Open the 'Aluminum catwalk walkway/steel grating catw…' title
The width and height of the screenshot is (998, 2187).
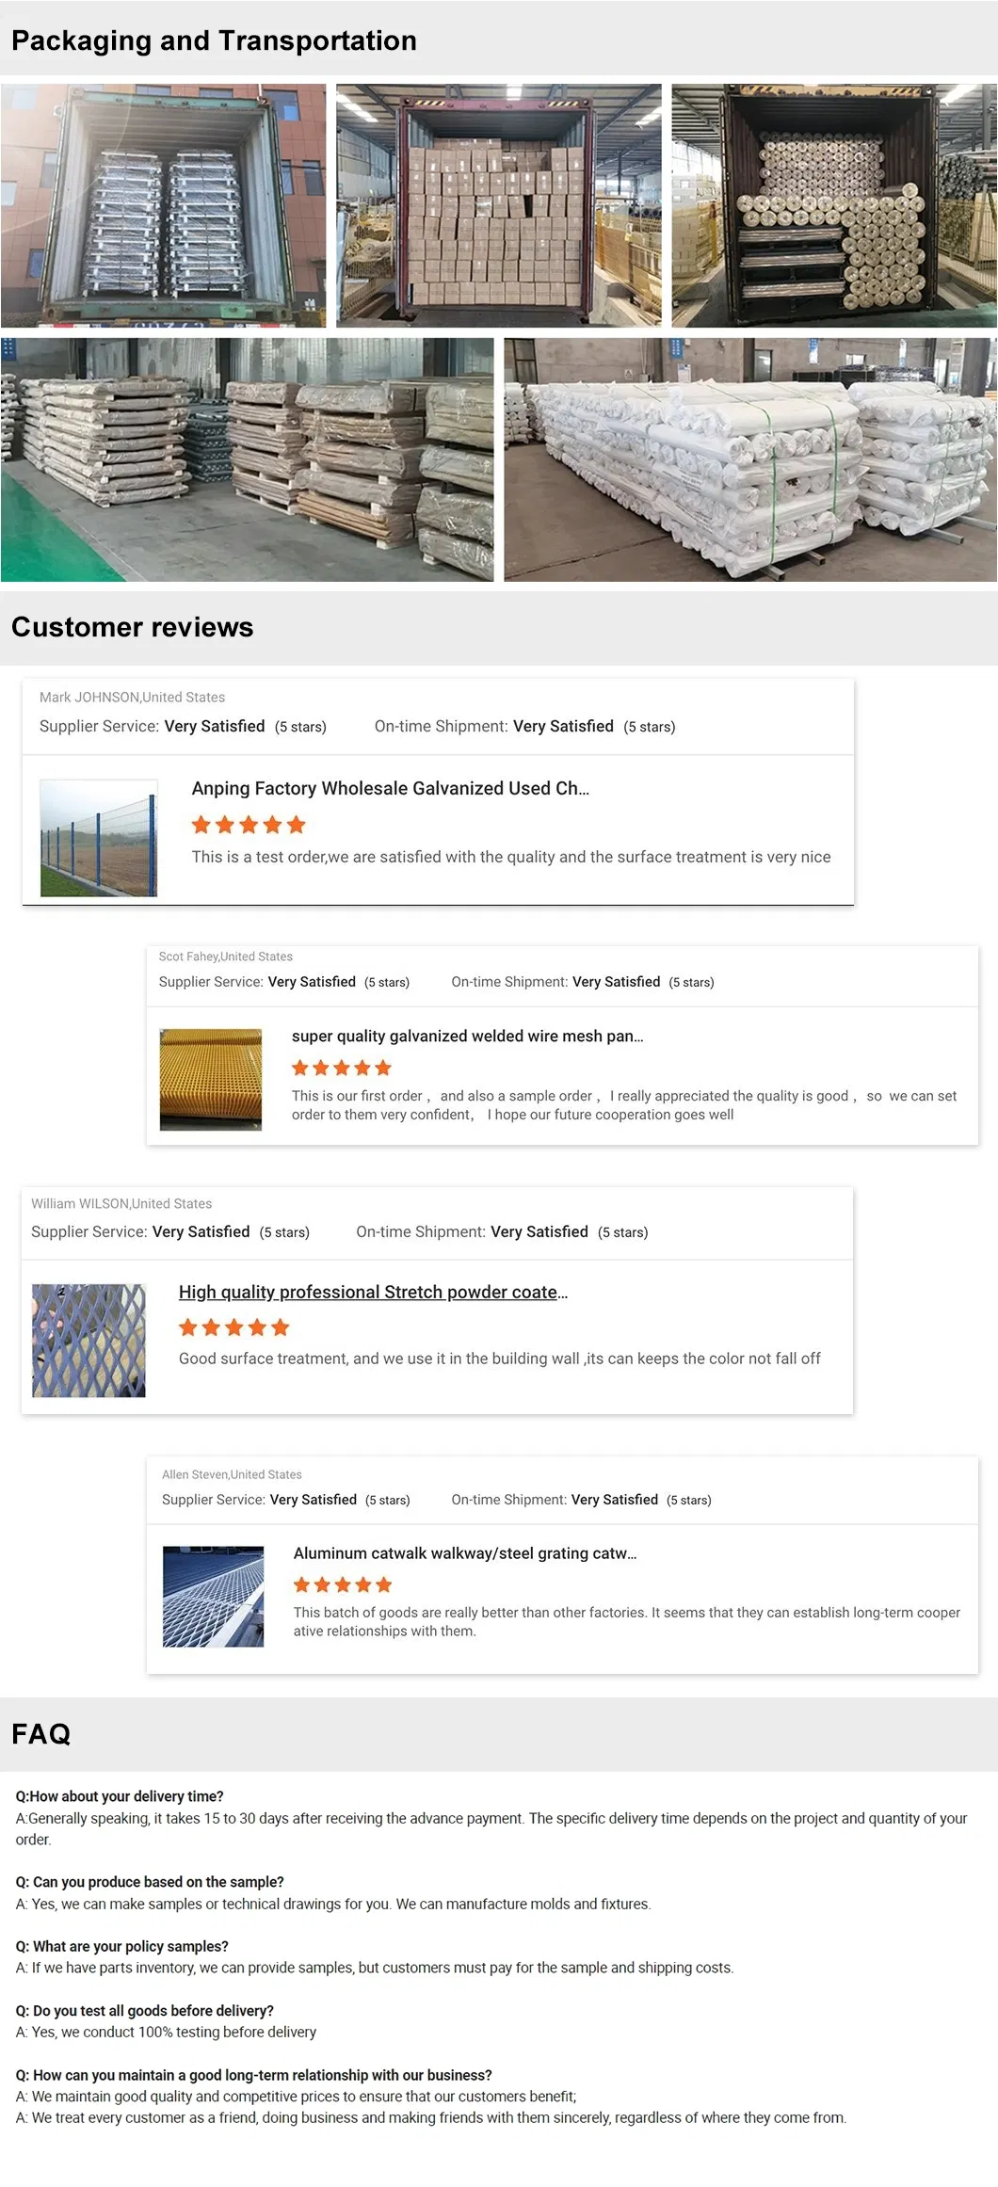coord(465,1552)
